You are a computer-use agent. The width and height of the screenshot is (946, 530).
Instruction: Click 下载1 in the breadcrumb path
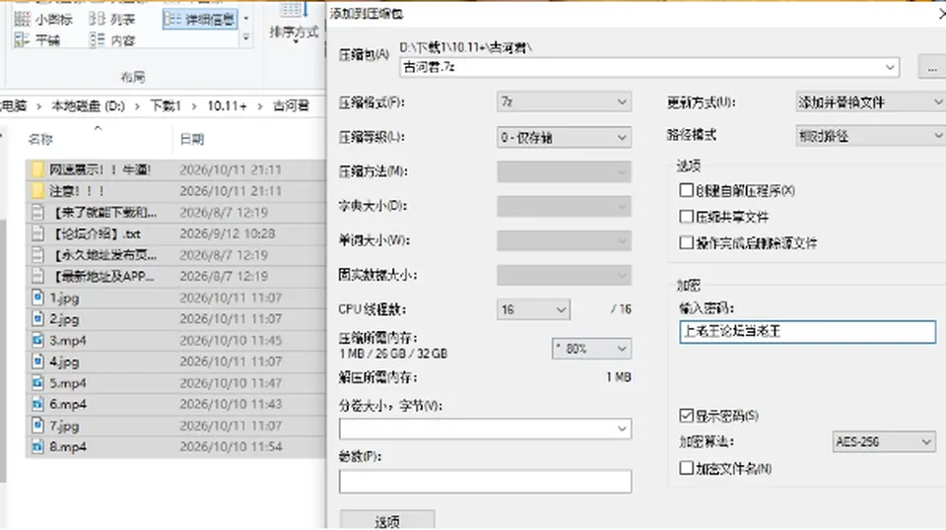tap(166, 106)
